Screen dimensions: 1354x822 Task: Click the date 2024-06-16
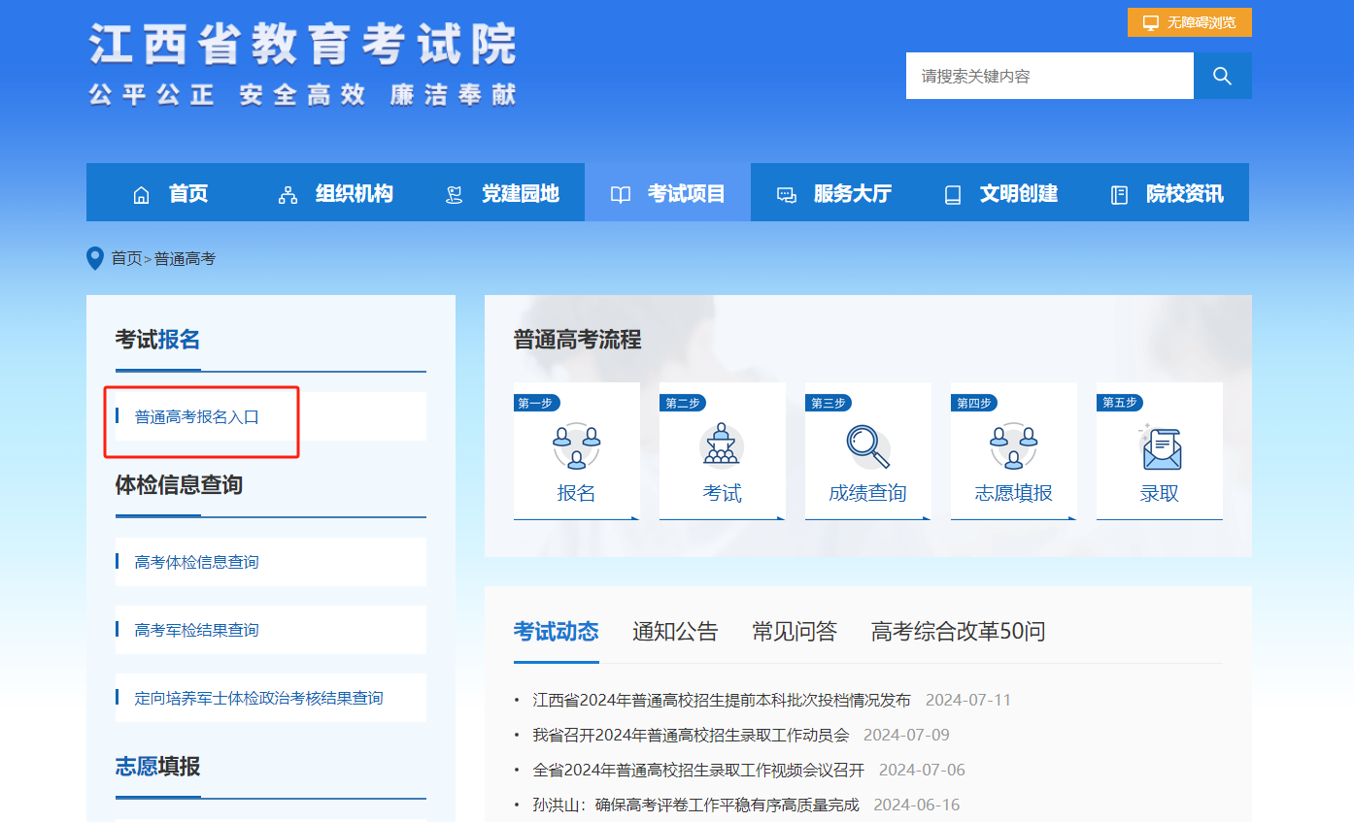[917, 805]
